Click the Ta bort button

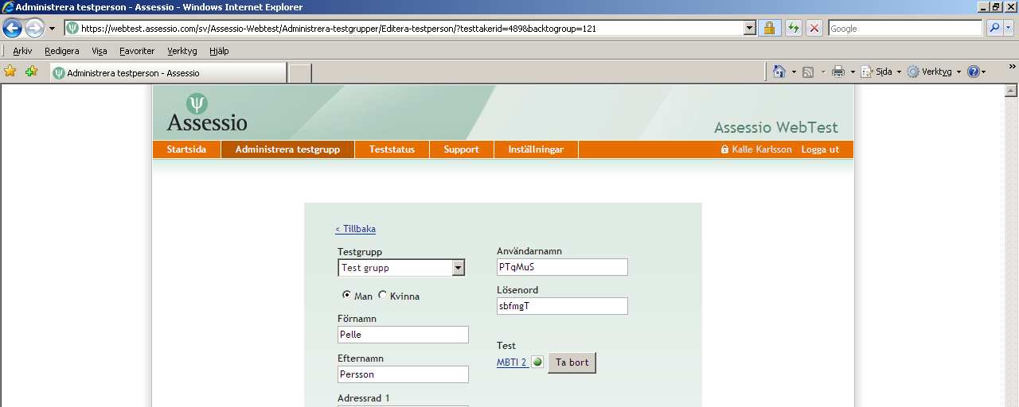tap(572, 362)
